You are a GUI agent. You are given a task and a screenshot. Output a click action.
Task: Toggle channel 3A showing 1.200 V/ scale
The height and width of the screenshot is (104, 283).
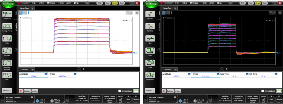[x=180, y=101]
